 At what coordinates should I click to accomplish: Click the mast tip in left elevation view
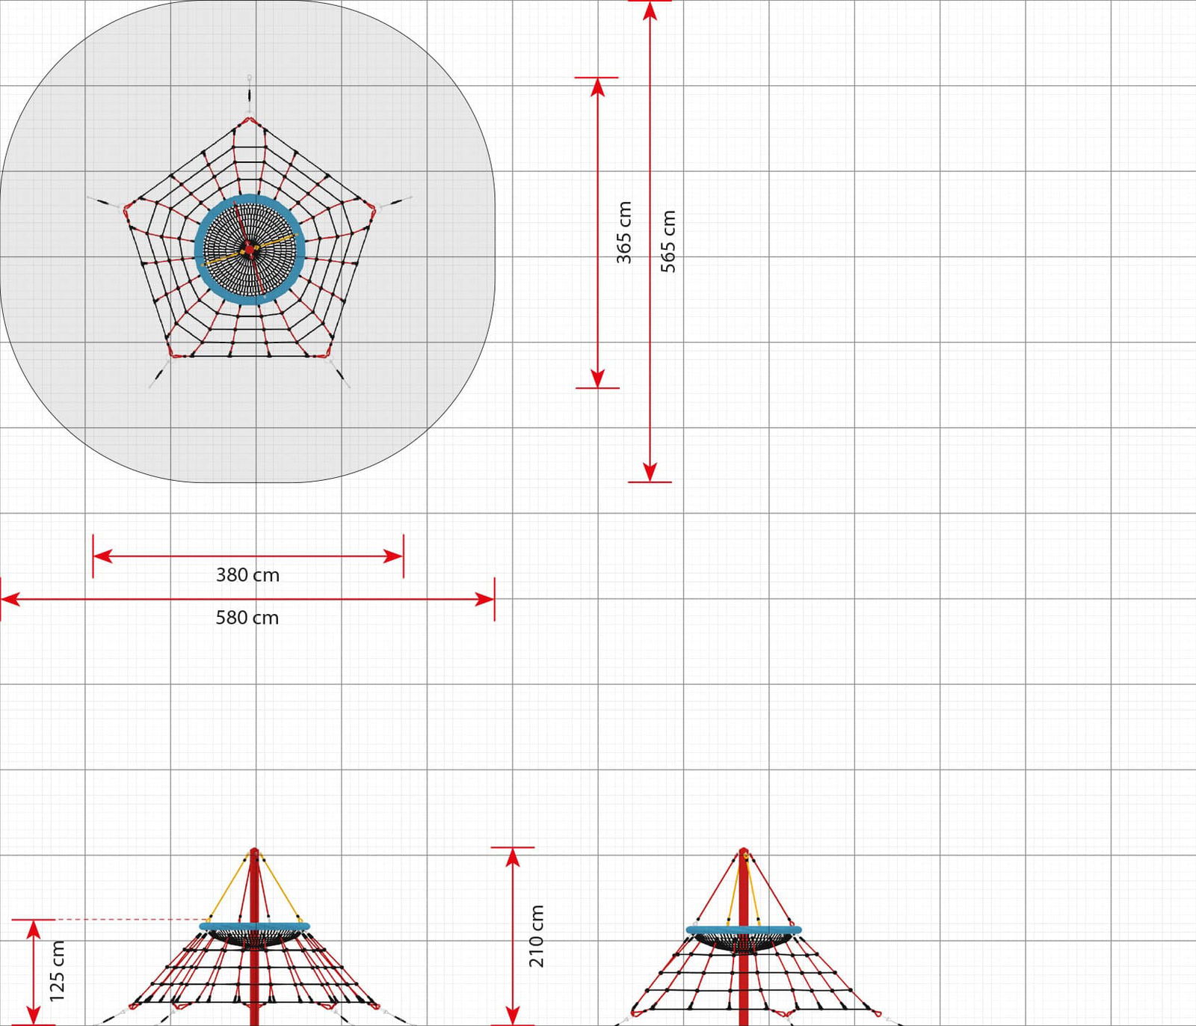[x=254, y=851]
